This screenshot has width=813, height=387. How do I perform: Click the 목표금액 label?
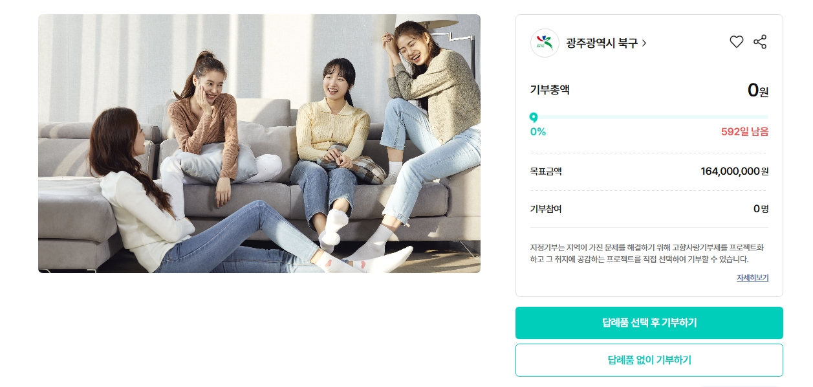(546, 171)
